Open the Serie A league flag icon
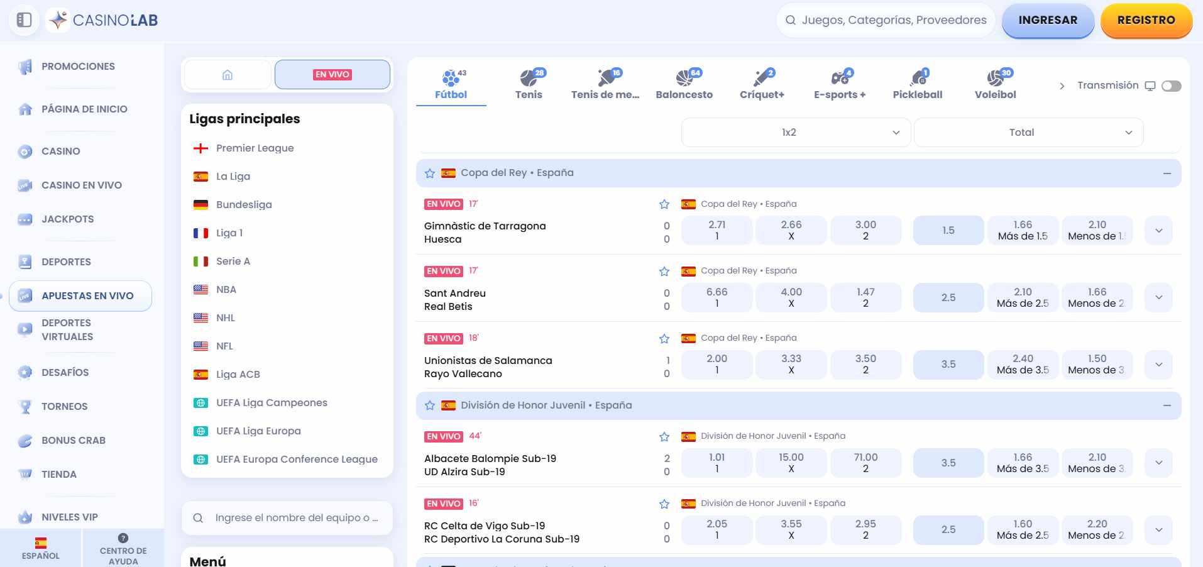The height and width of the screenshot is (567, 1203). click(200, 261)
